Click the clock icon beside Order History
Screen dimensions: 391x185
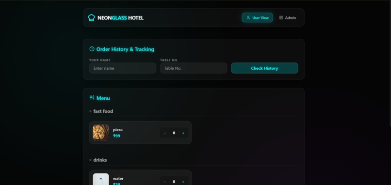point(92,49)
